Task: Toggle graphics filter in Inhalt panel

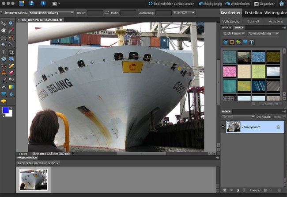Action: click(238, 42)
